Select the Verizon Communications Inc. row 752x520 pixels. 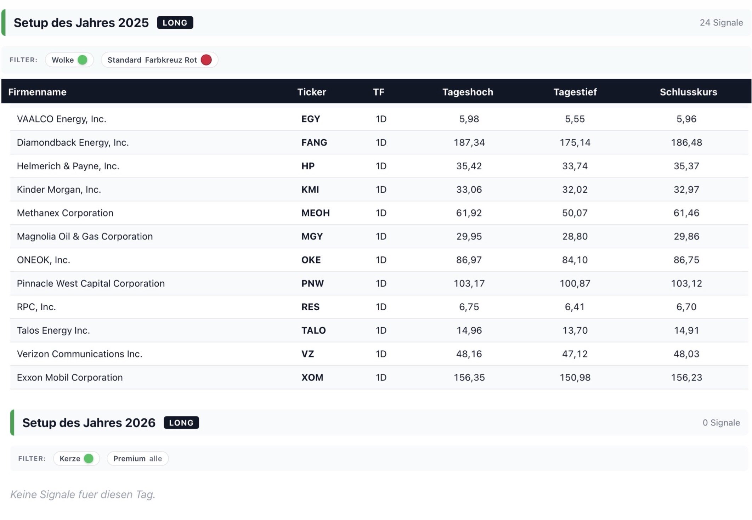pyautogui.click(x=79, y=354)
